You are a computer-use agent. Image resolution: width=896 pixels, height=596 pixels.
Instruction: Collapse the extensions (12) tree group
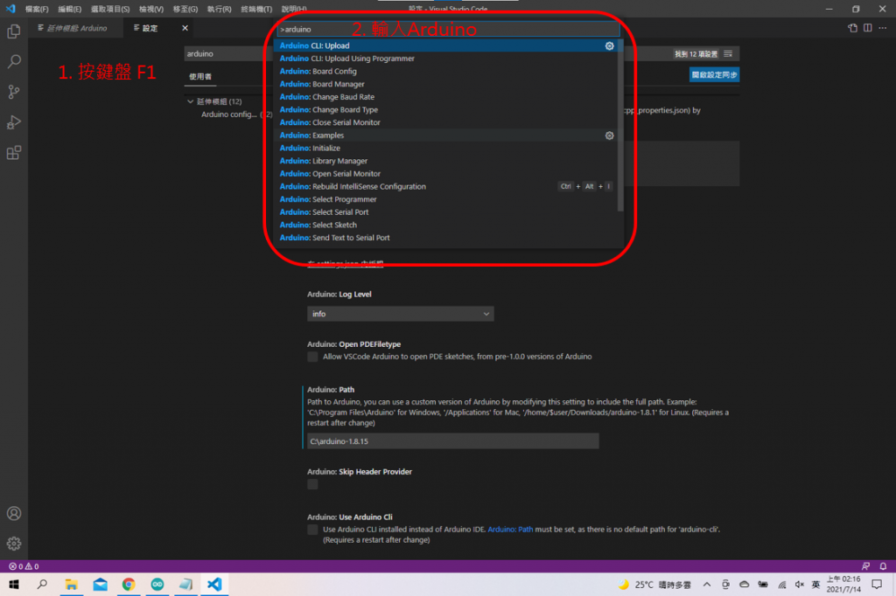point(190,101)
